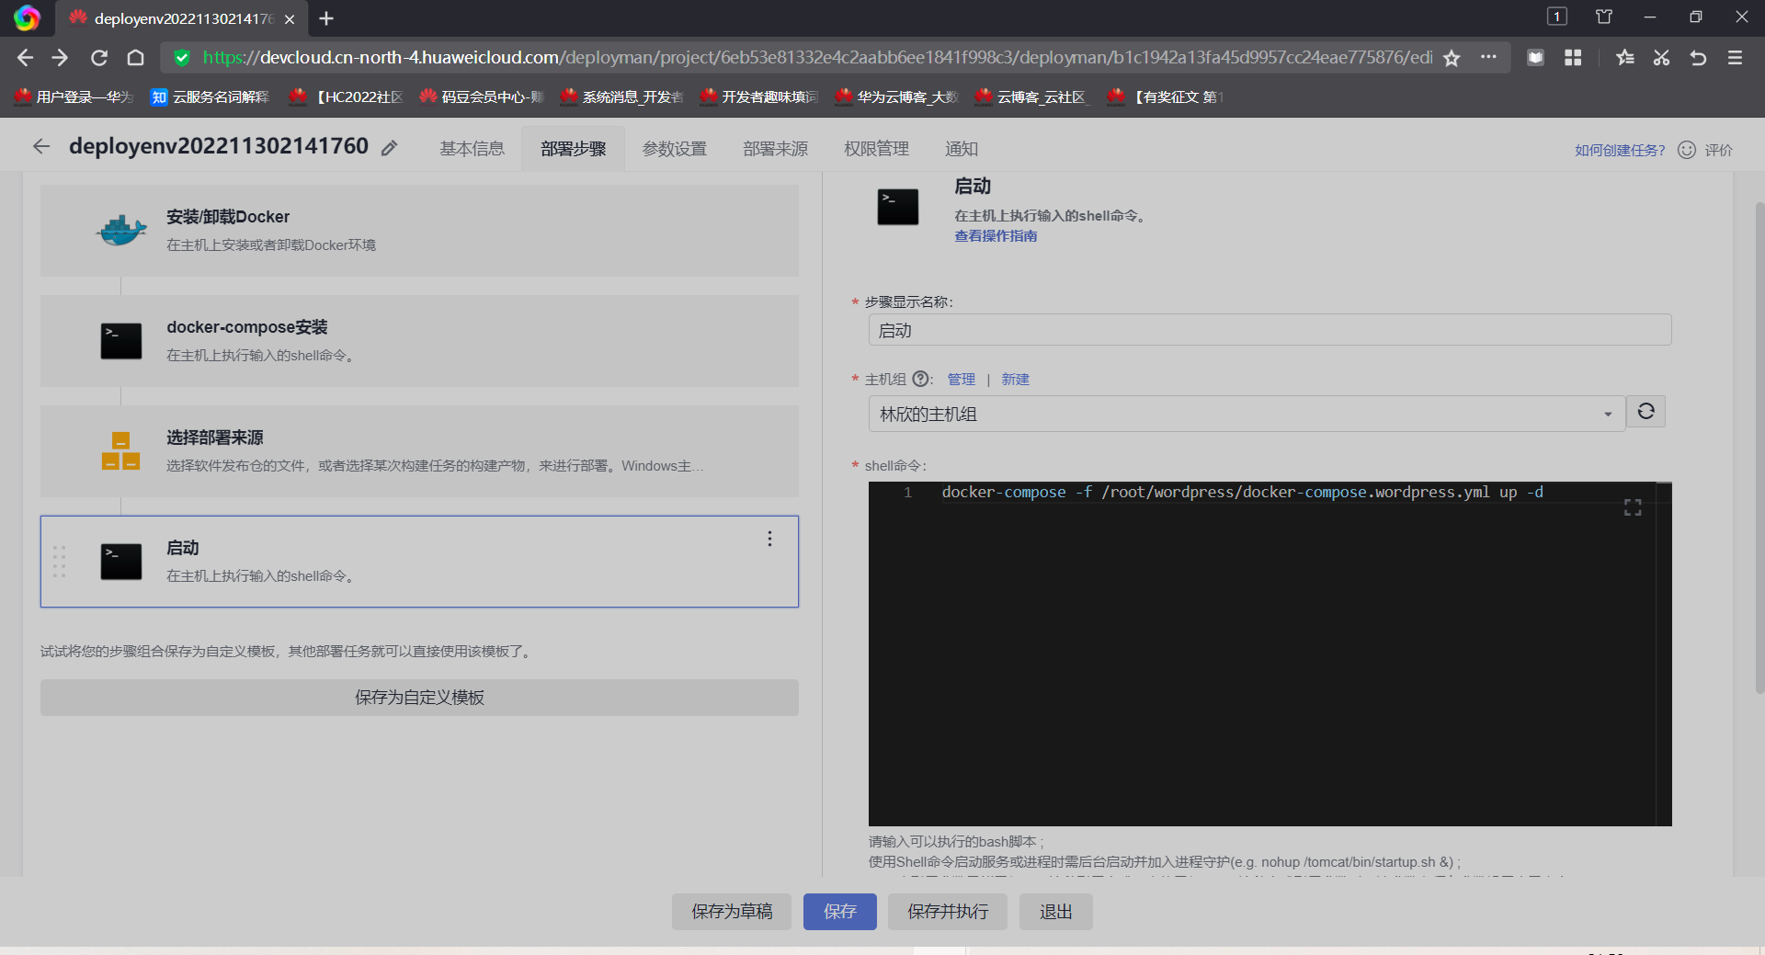The height and width of the screenshot is (955, 1765).
Task: Click the blue 保存 button
Action: click(x=840, y=912)
